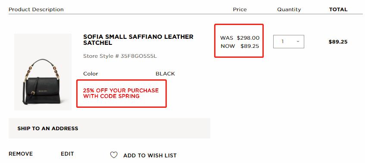The width and height of the screenshot is (365, 163).
Task: Click the Store Style number text
Action: (x=120, y=56)
